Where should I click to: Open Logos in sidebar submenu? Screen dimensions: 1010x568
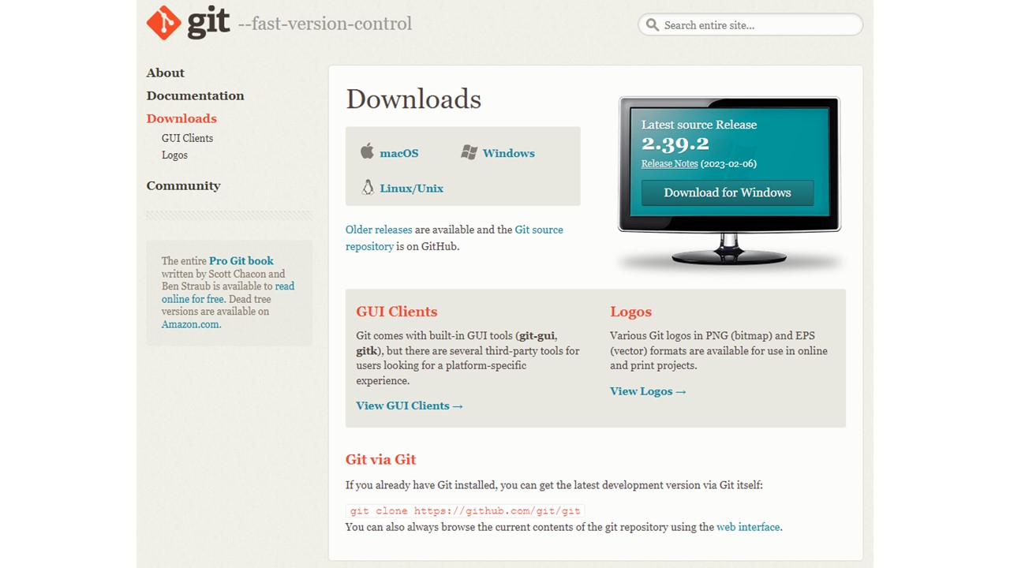174,155
